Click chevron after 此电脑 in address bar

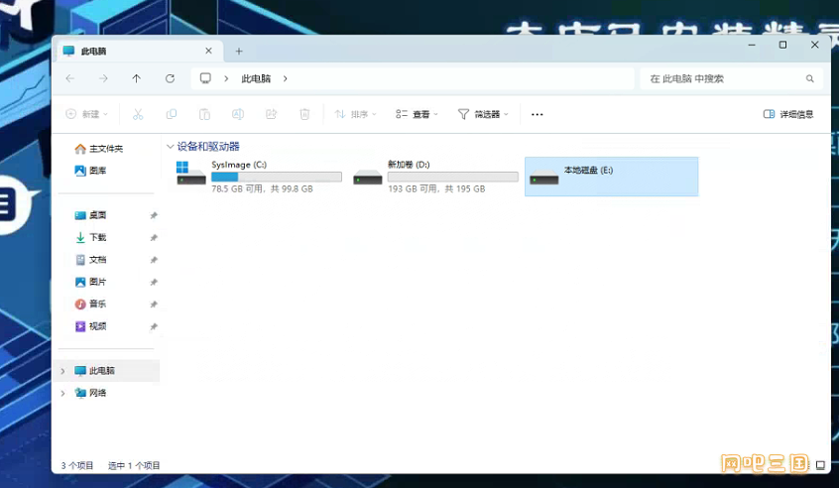coord(286,78)
